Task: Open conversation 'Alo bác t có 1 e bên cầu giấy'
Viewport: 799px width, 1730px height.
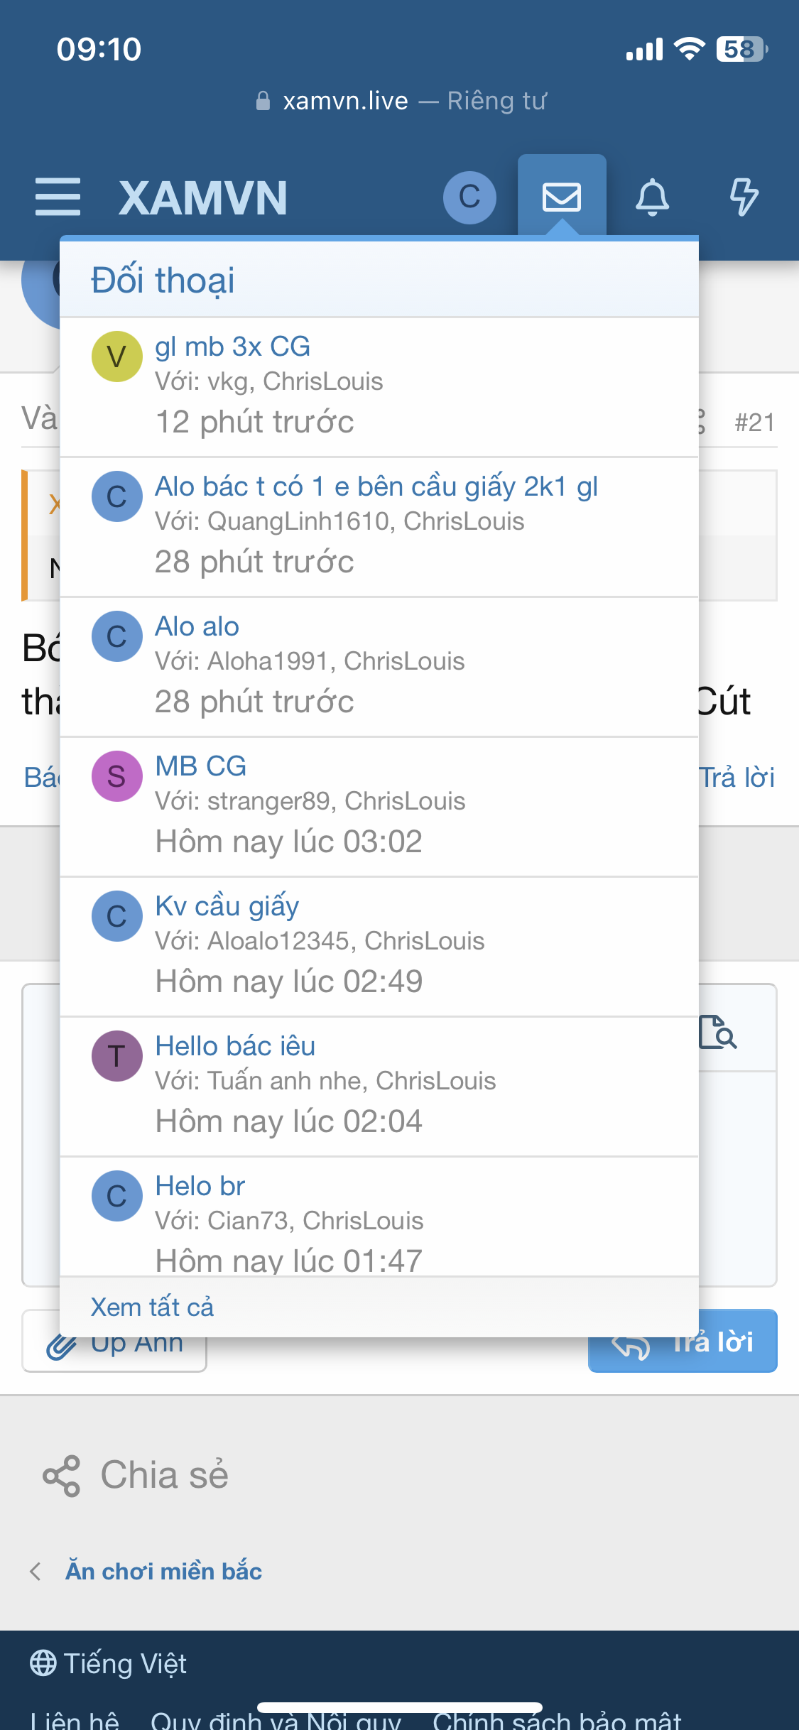Action: pyautogui.click(x=376, y=486)
